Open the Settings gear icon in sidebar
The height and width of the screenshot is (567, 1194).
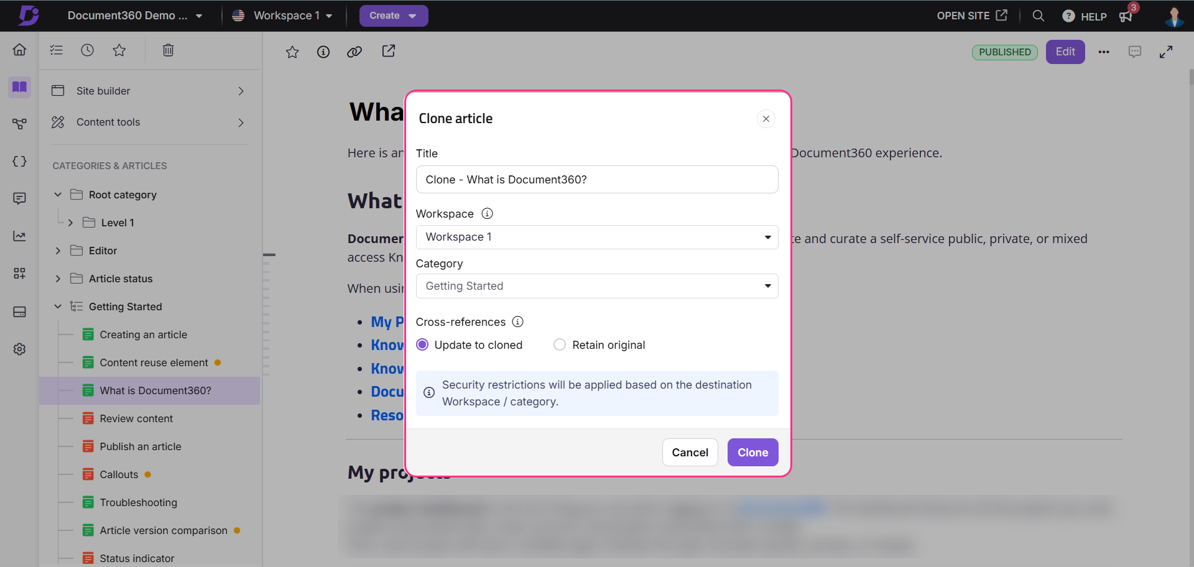tap(19, 349)
